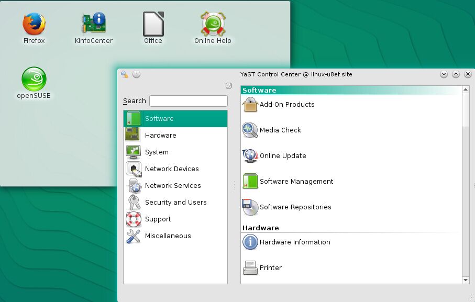The image size is (475, 302).
Task: Open the Add-On Products label
Action: 287,104
